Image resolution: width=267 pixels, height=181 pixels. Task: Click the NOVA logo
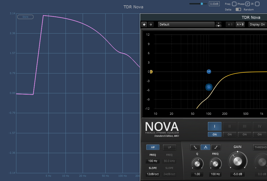pos(162,127)
